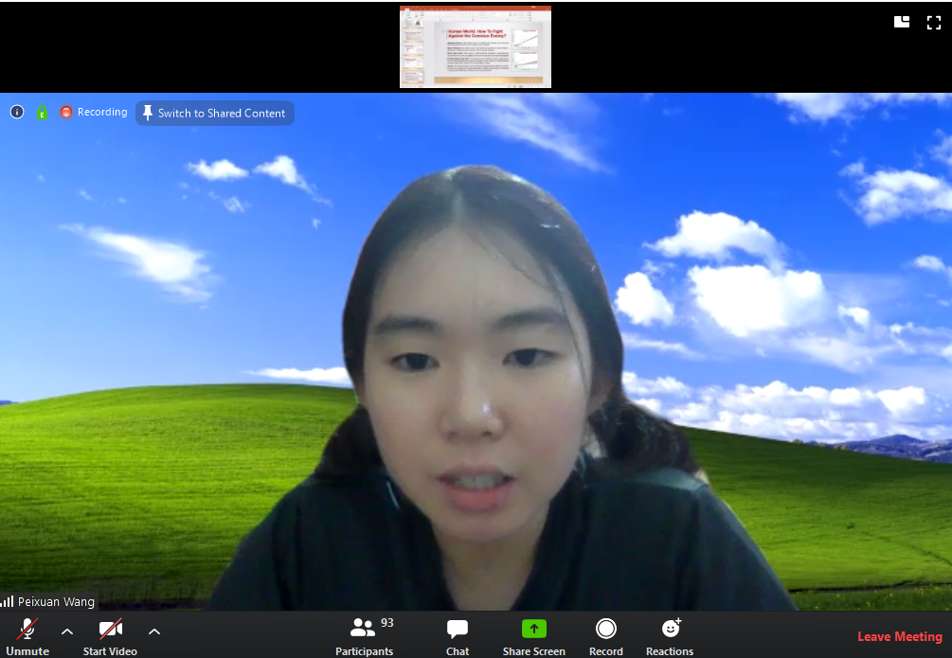Viewport: 952px width, 658px height.
Task: Open the Reactions menu
Action: click(670, 635)
